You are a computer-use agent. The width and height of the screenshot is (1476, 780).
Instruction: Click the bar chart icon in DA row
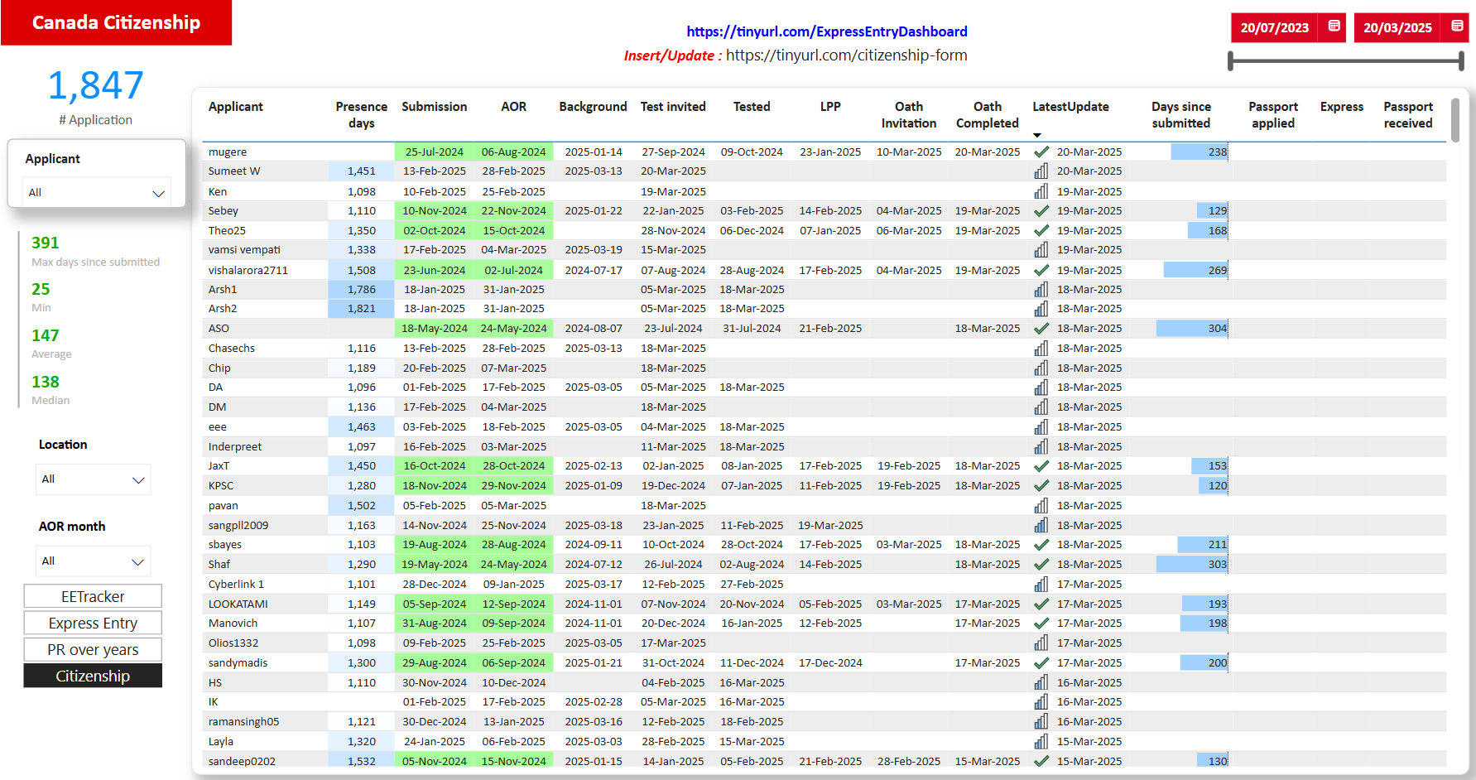[x=1041, y=387]
